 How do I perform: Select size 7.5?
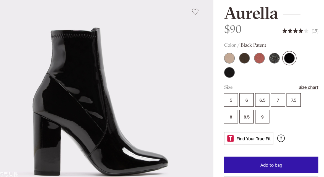[294, 100]
